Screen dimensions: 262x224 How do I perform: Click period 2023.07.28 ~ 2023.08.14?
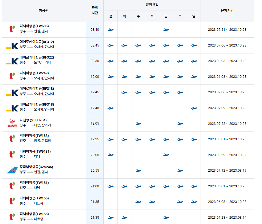tap(227, 218)
